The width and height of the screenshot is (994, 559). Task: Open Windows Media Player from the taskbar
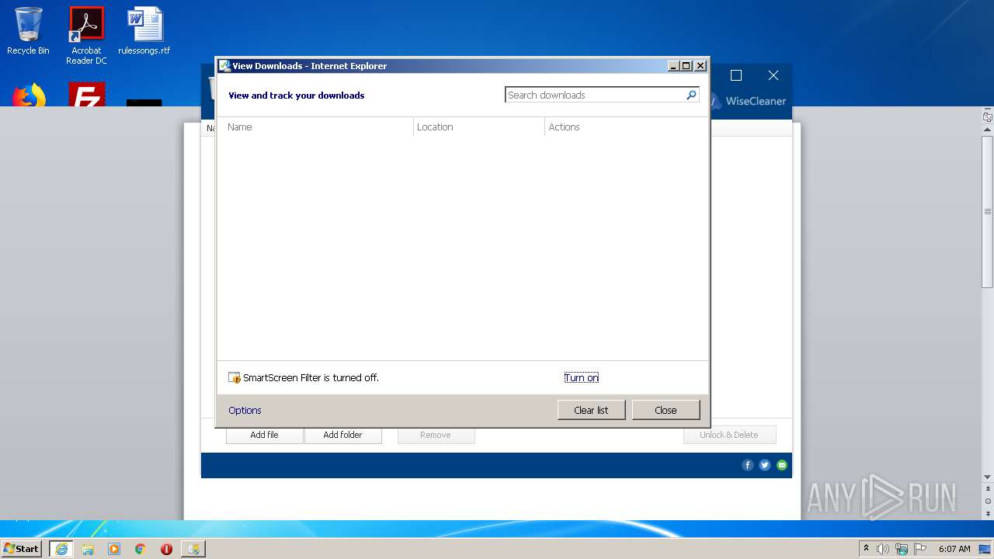(x=114, y=549)
